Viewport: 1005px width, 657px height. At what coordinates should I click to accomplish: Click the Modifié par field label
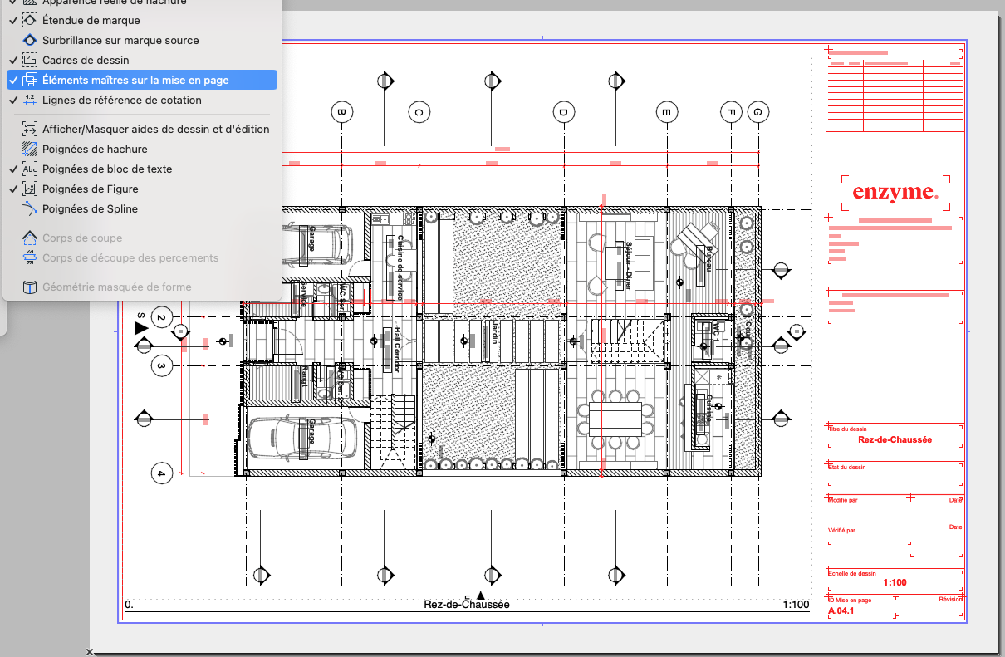point(842,500)
